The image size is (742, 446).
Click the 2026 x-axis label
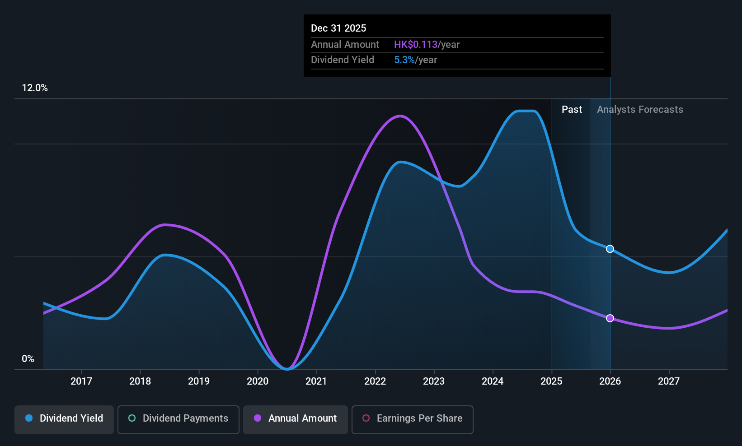[610, 381]
